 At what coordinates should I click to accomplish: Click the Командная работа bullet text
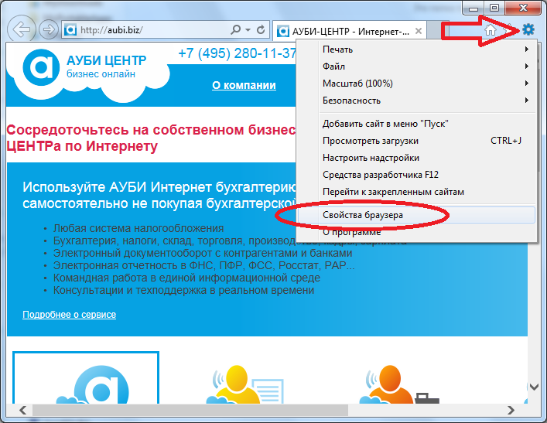click(186, 278)
